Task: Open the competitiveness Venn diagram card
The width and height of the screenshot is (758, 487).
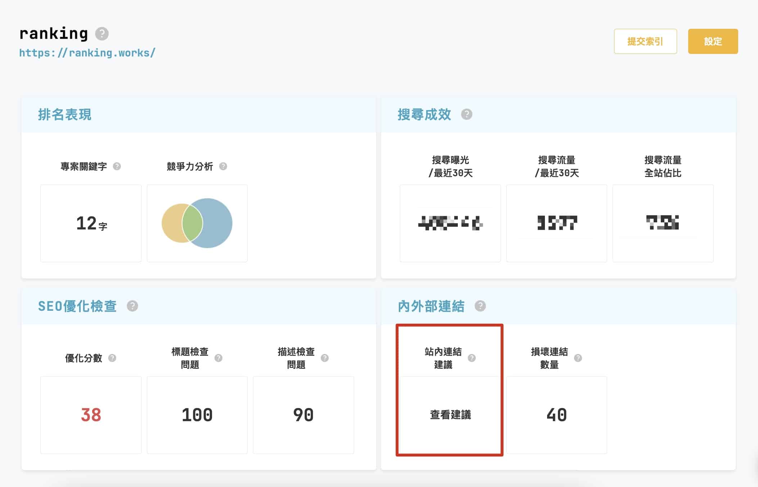Action: point(197,223)
